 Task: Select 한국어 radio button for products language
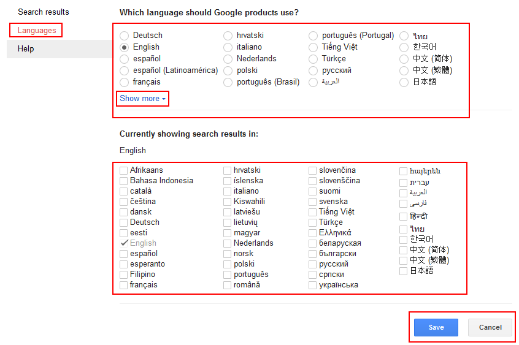[404, 47]
